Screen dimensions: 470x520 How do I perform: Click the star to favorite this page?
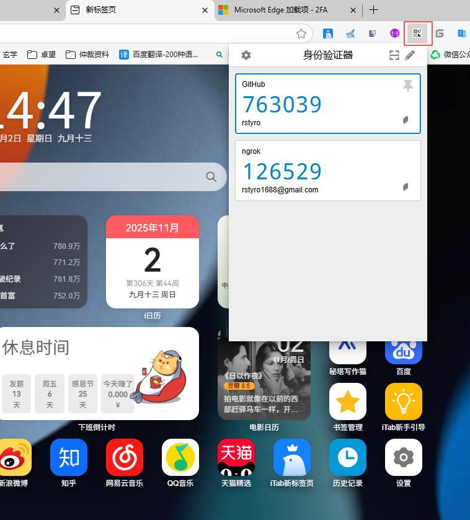(x=301, y=34)
